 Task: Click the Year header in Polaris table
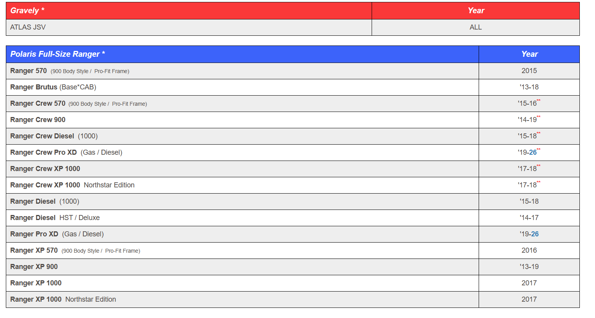tap(529, 54)
